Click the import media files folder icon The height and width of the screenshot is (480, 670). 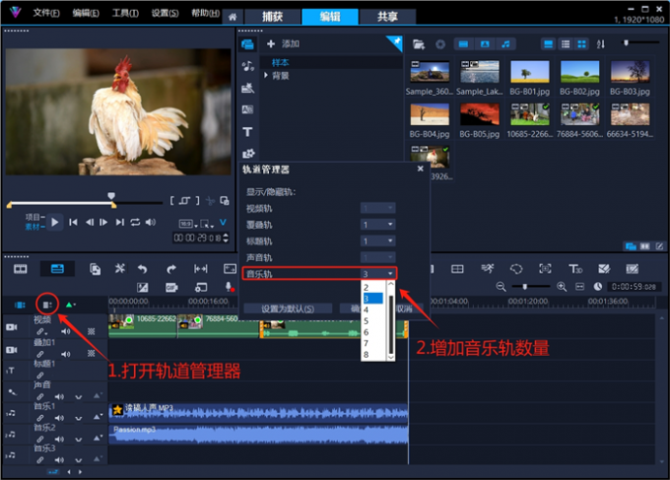point(419,44)
